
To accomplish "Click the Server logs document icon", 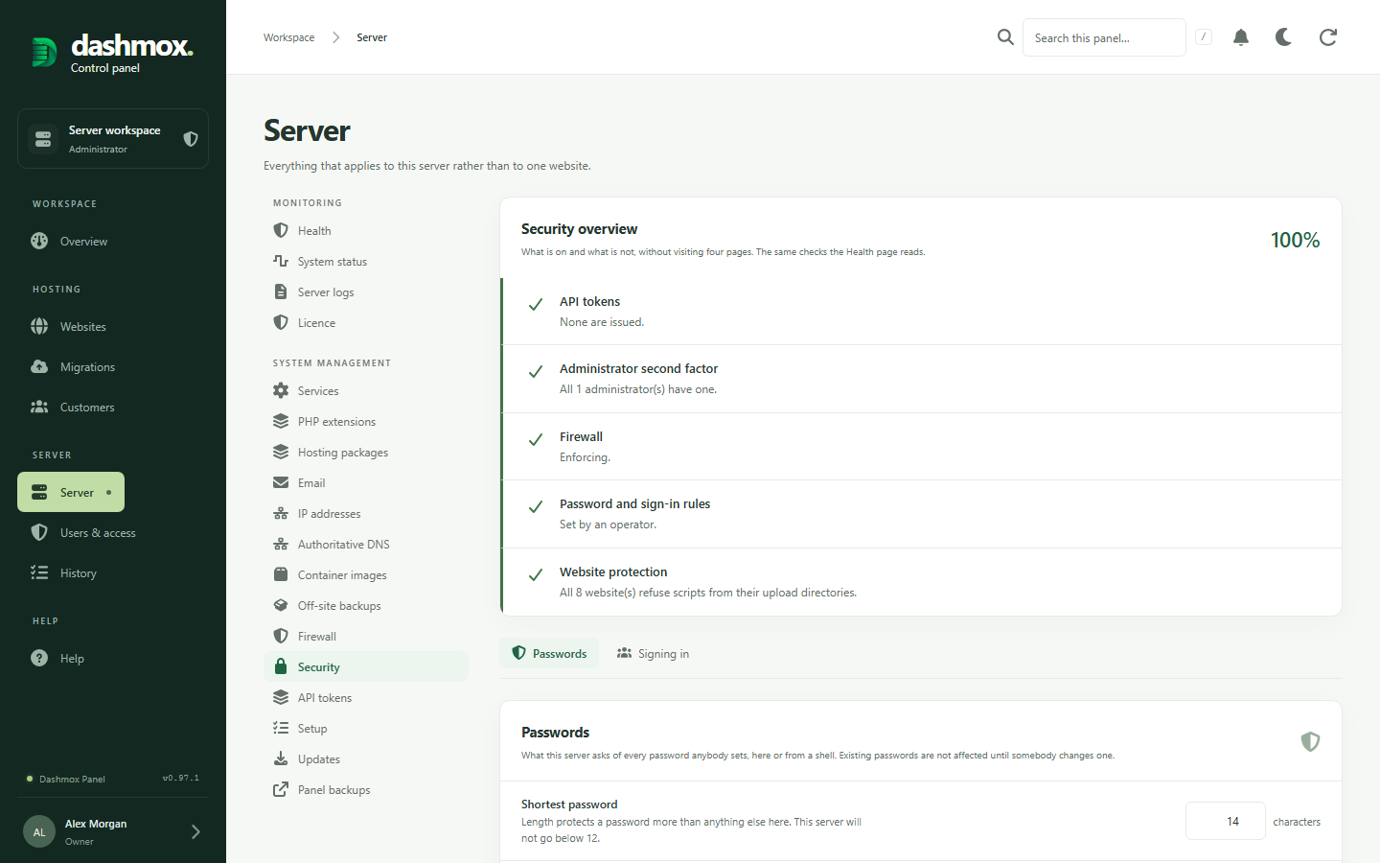I will (281, 292).
